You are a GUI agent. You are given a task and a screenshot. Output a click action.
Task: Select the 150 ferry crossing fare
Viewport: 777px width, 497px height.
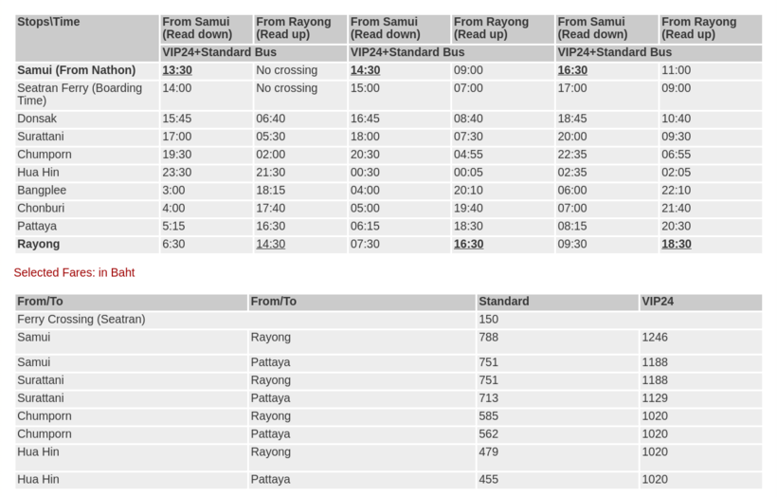click(x=488, y=320)
